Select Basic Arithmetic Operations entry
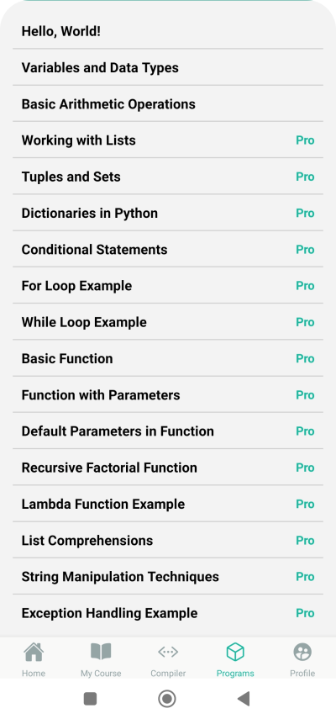336x719 pixels. click(168, 103)
